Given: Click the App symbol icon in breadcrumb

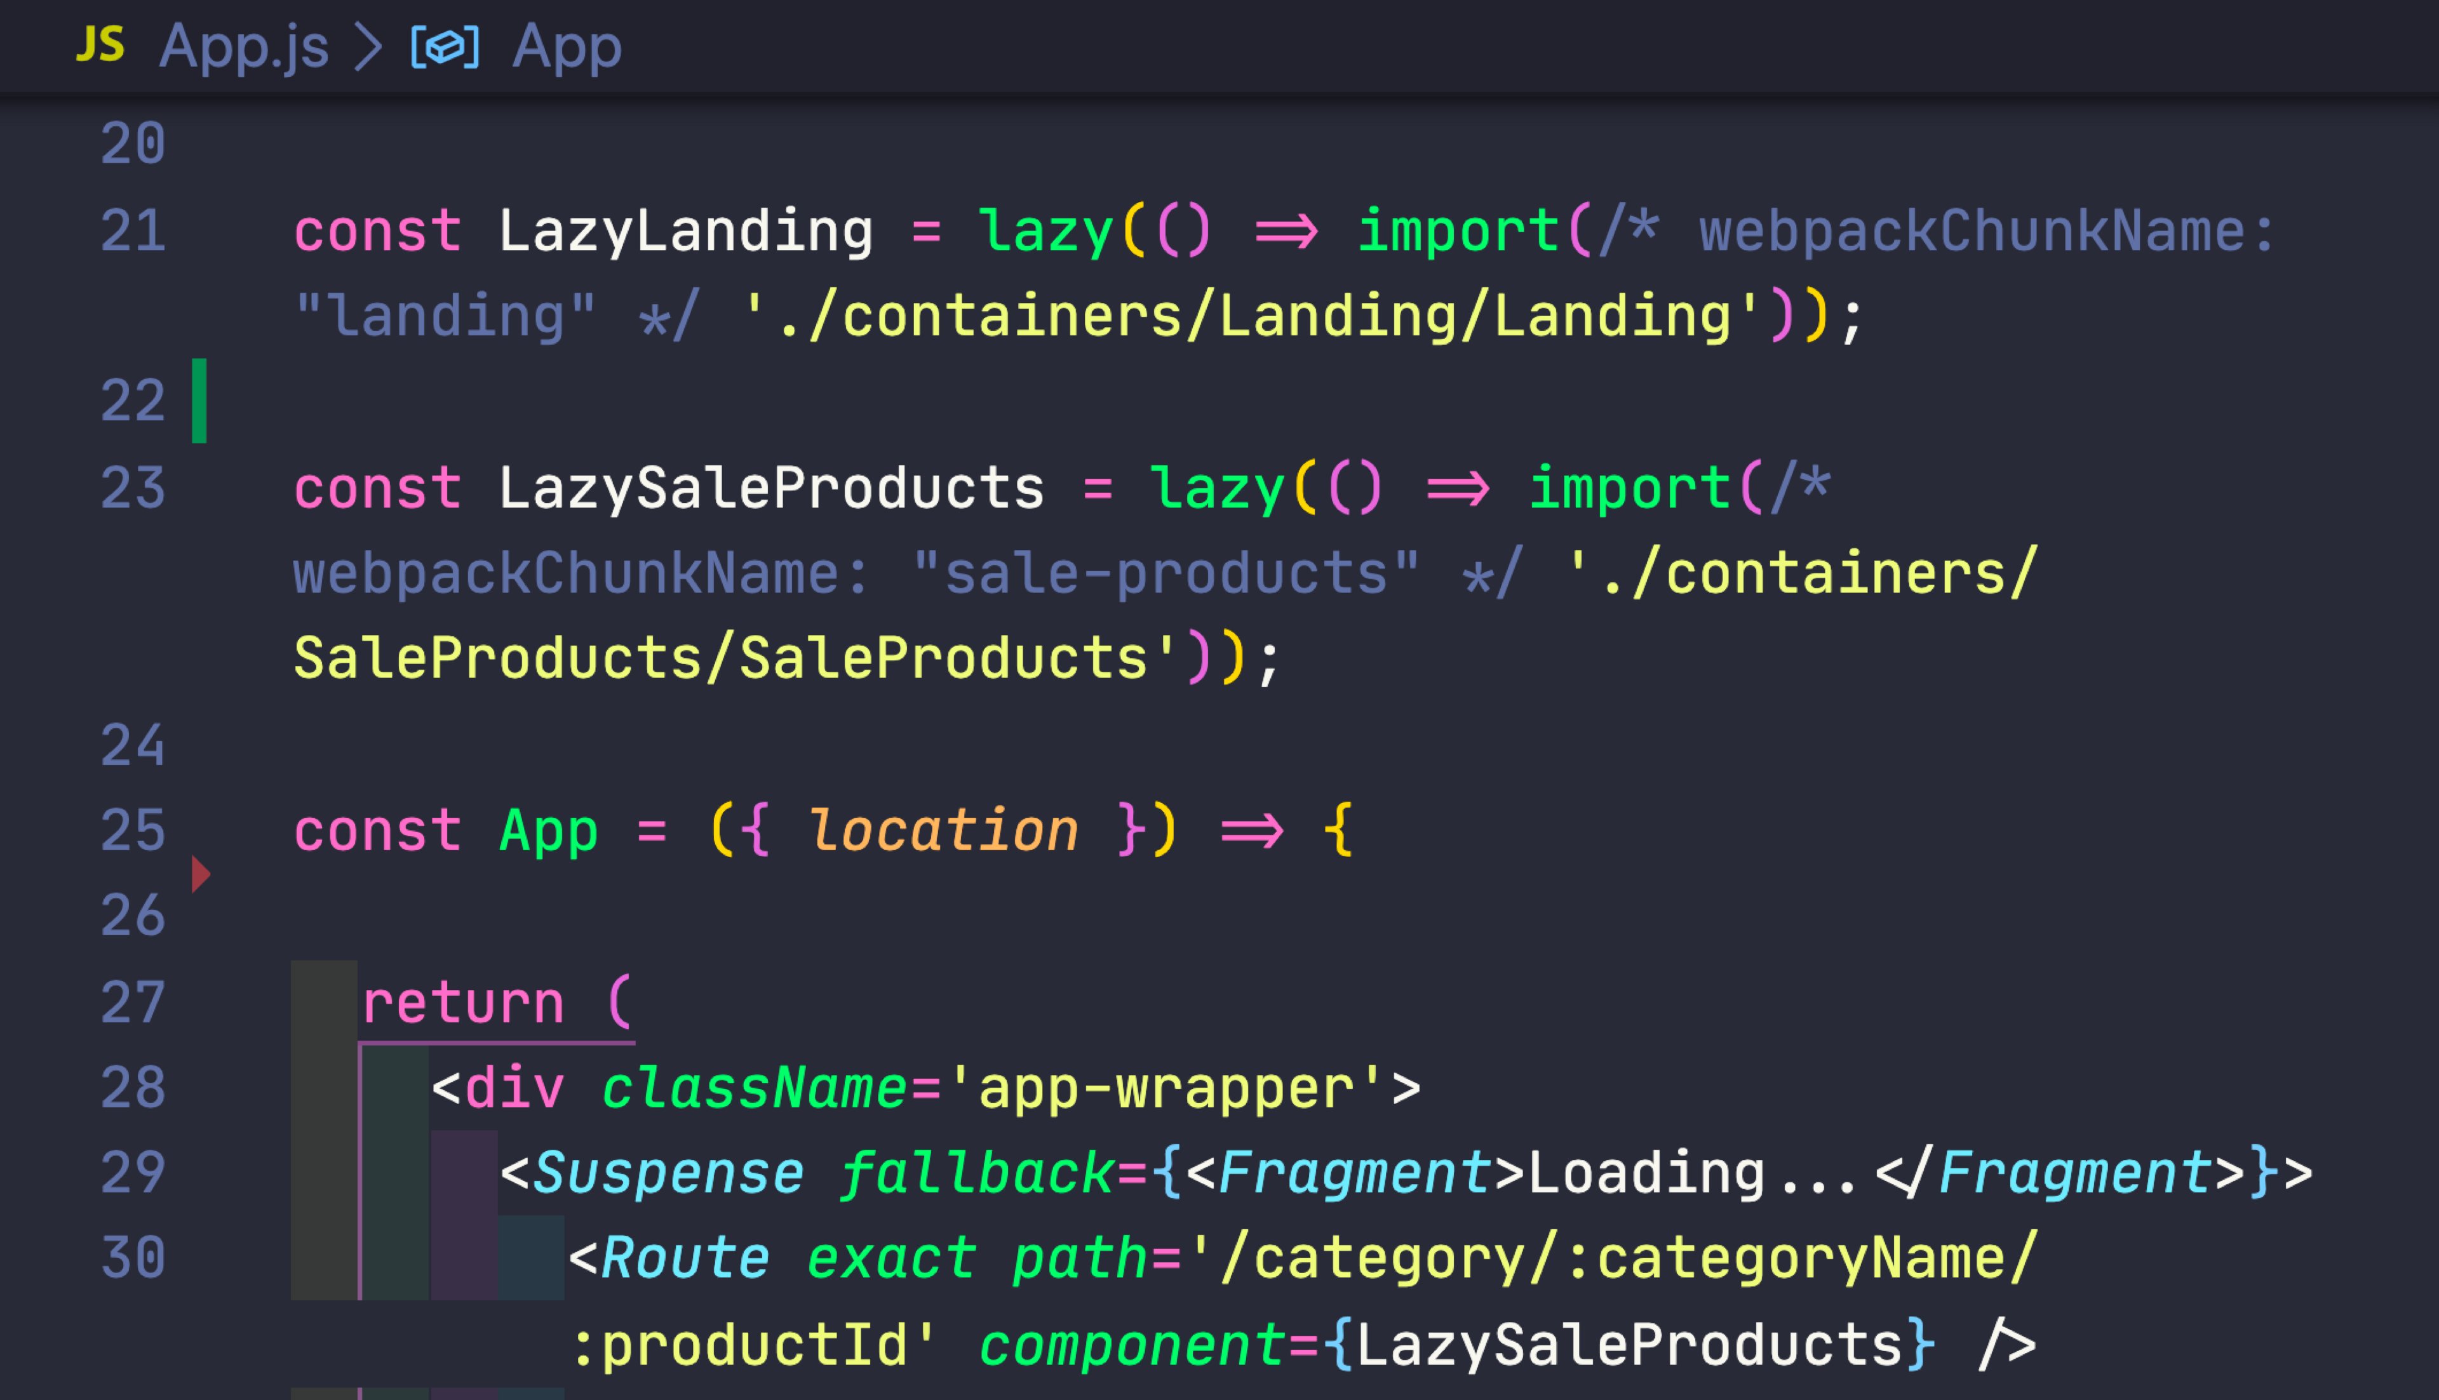Looking at the screenshot, I should tap(445, 47).
